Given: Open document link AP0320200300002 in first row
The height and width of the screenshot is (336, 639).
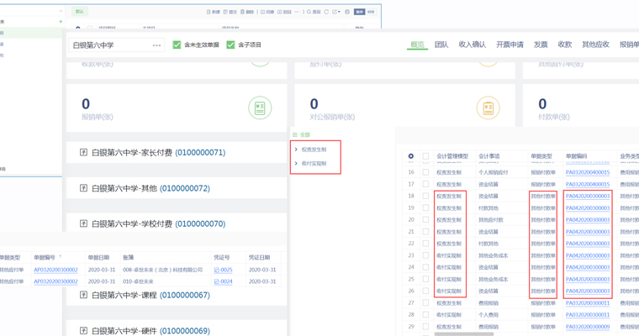Looking at the screenshot, I should (55, 270).
